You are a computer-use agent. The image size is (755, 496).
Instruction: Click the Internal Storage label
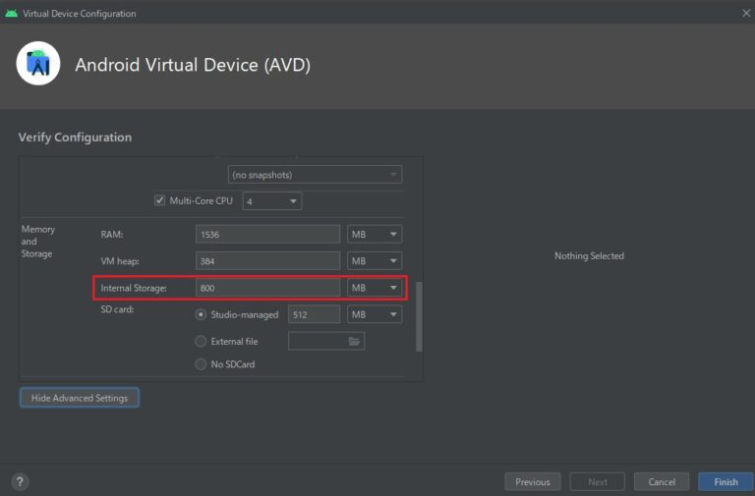click(134, 288)
